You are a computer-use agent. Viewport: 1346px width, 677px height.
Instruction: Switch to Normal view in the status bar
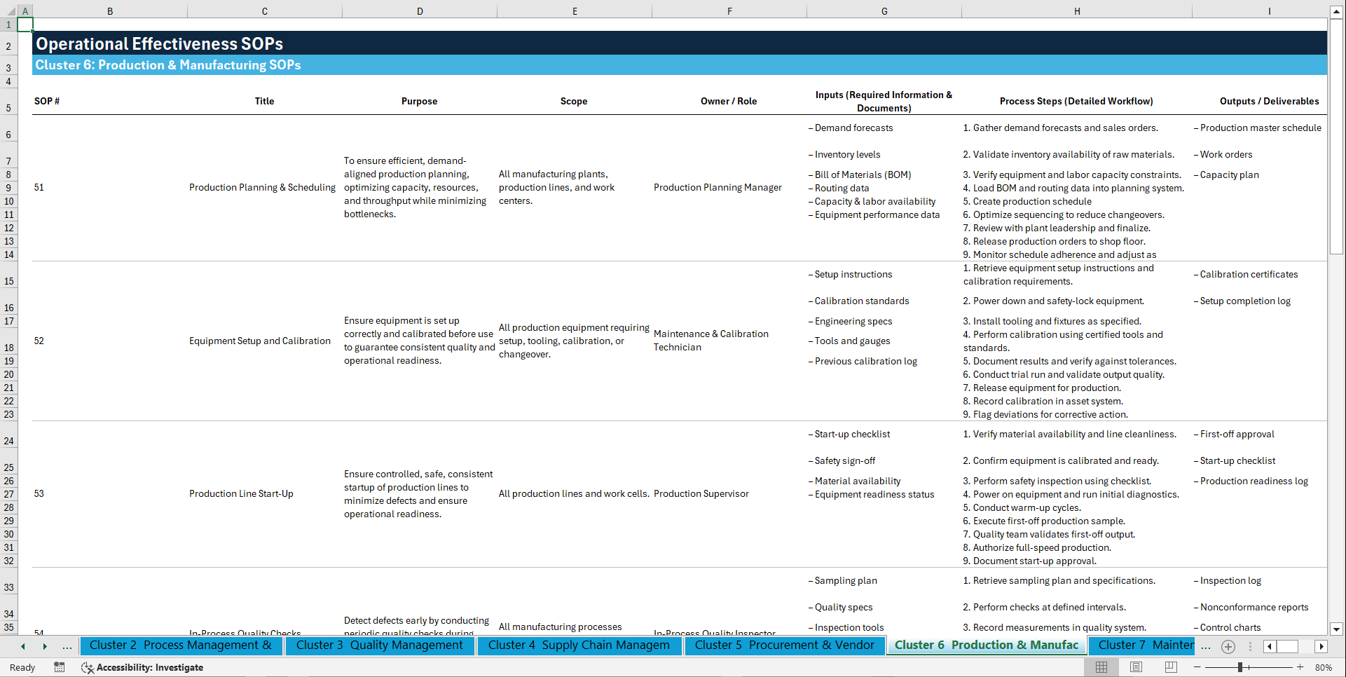pos(1101,667)
